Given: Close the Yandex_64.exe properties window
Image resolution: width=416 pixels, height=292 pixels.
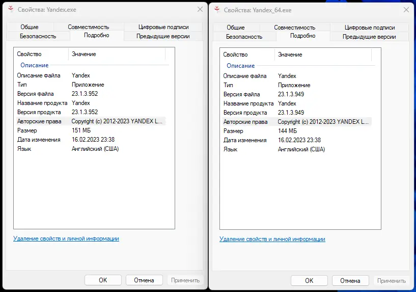Looking at the screenshot, I should (406, 10).
